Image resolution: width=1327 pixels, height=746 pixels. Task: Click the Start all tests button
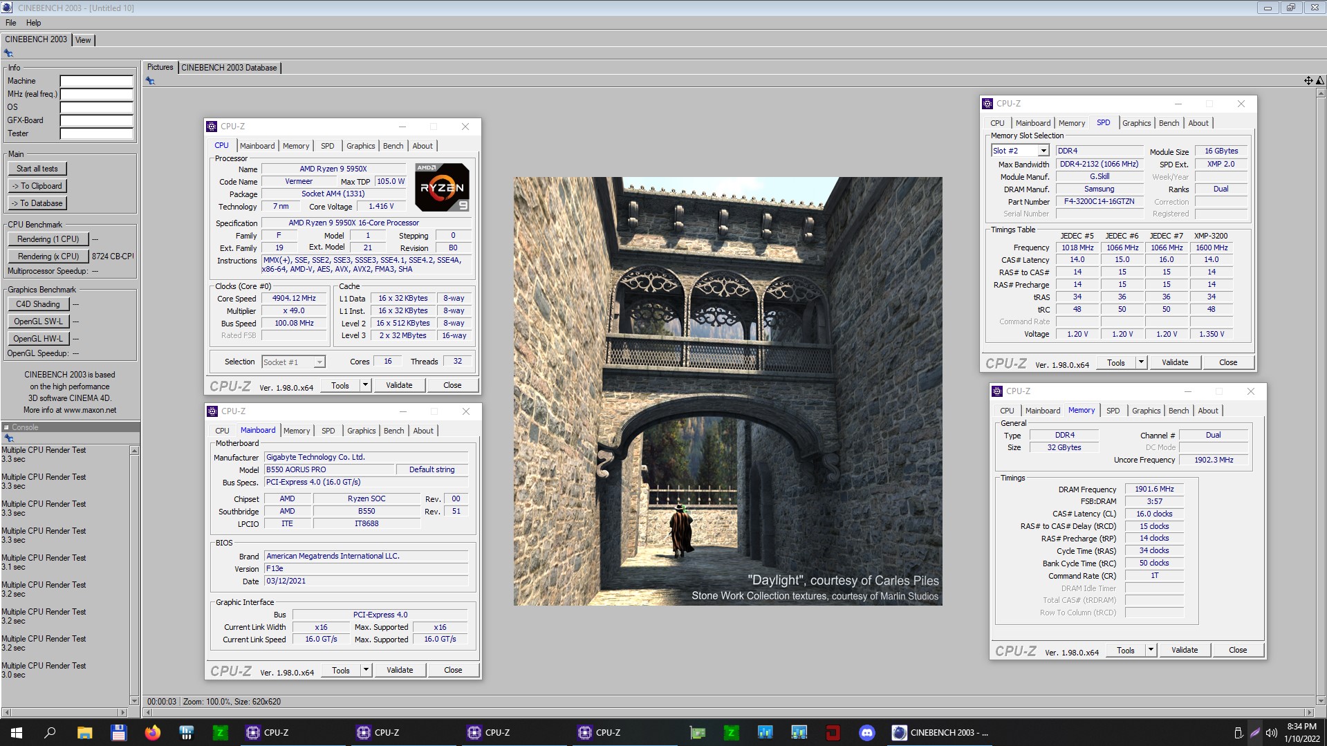point(37,169)
